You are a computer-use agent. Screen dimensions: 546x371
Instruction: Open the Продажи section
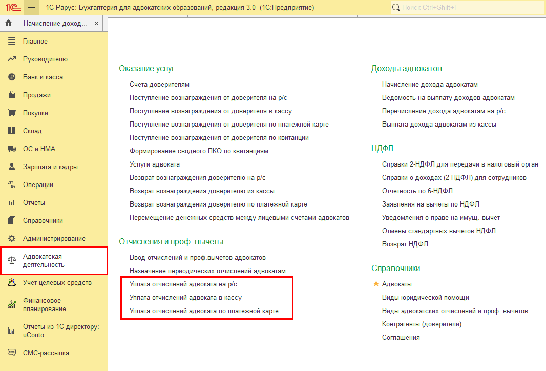point(36,95)
